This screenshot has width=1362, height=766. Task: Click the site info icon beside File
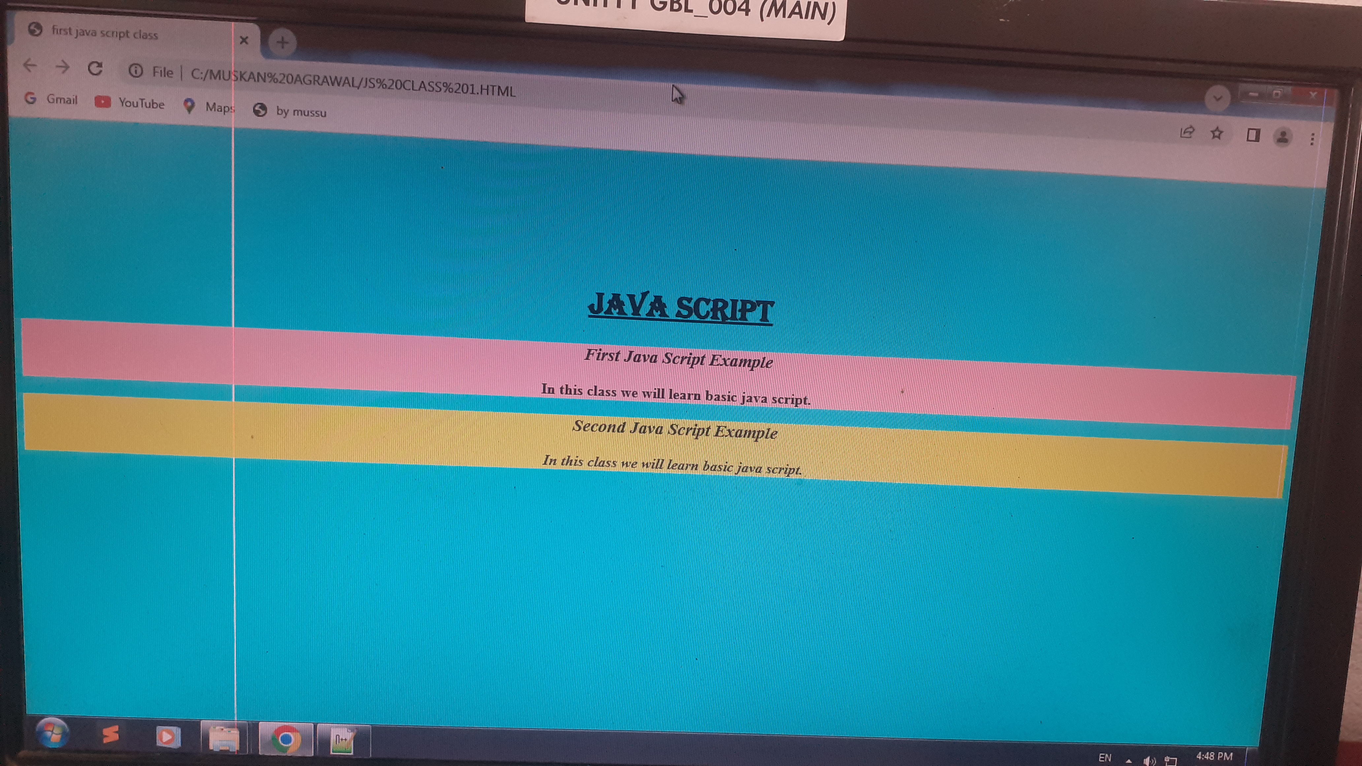(x=135, y=70)
